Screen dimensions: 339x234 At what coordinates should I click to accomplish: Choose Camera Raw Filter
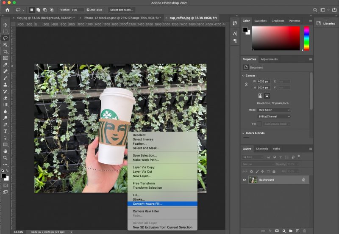pyautogui.click(x=162, y=211)
